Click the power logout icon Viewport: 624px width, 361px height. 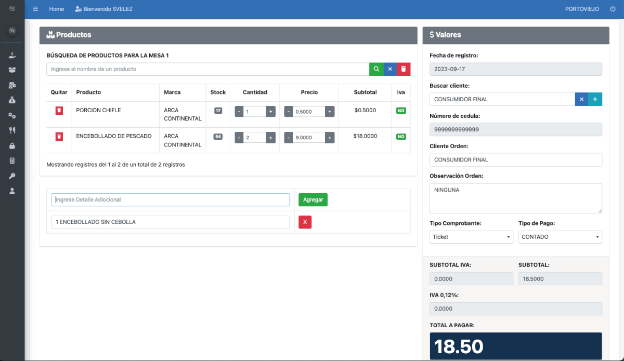[x=613, y=9]
